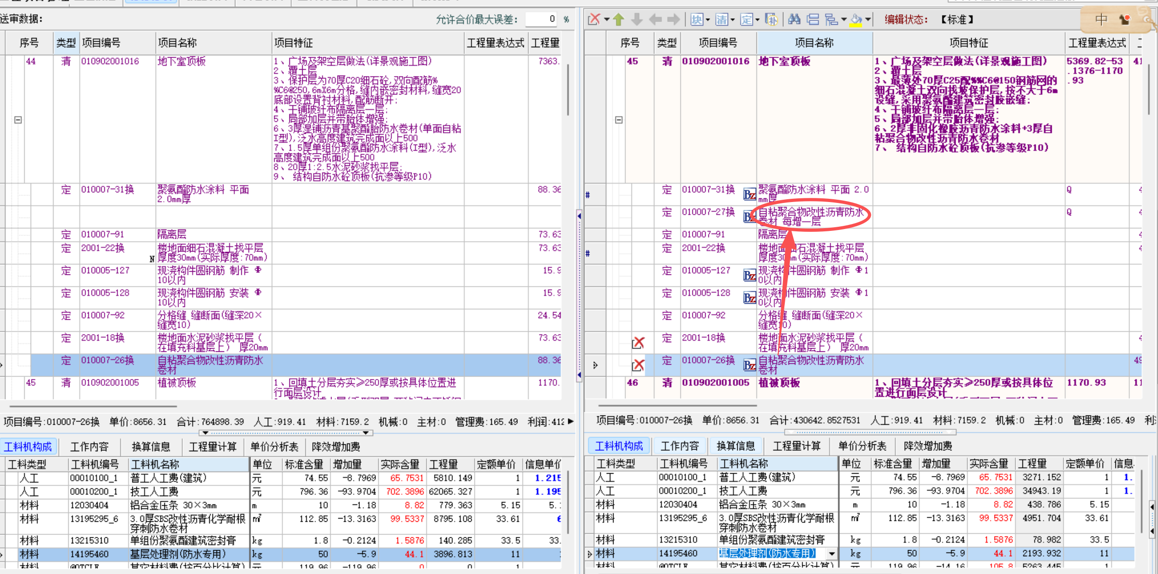
Task: Toggle the delete mark on row 010007-26换
Action: (639, 365)
